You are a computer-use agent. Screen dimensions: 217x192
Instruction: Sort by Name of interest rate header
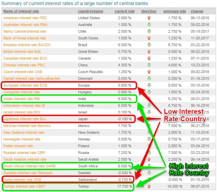click(x=21, y=11)
